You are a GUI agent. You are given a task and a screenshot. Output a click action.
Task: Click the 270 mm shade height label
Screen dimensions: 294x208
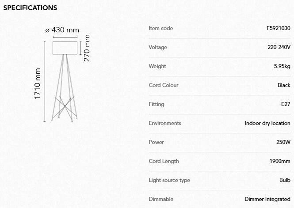pyautogui.click(x=87, y=48)
